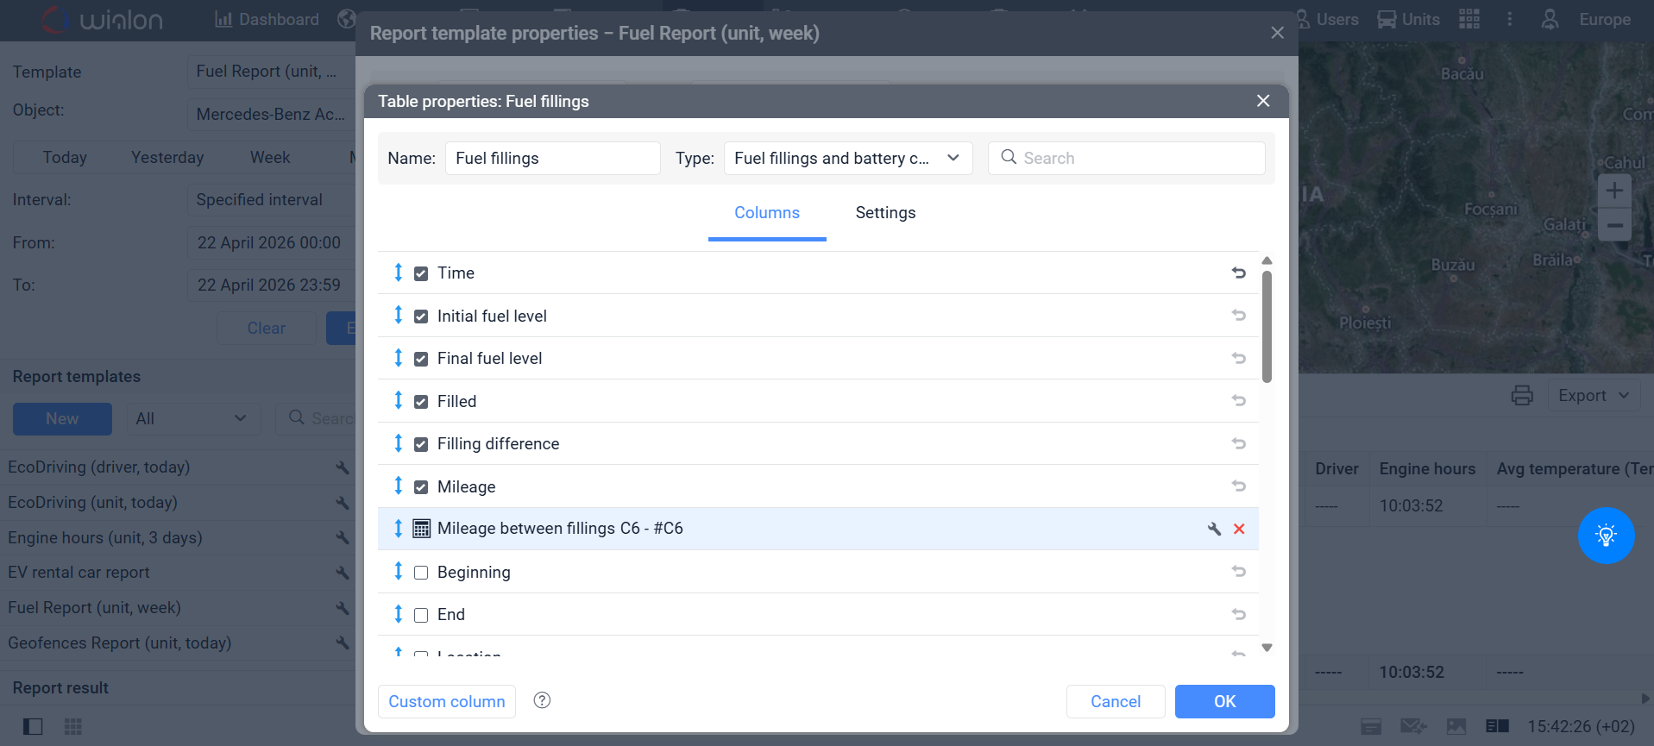Expand the Export dropdown
Image resolution: width=1654 pixels, height=746 pixels.
(1593, 396)
